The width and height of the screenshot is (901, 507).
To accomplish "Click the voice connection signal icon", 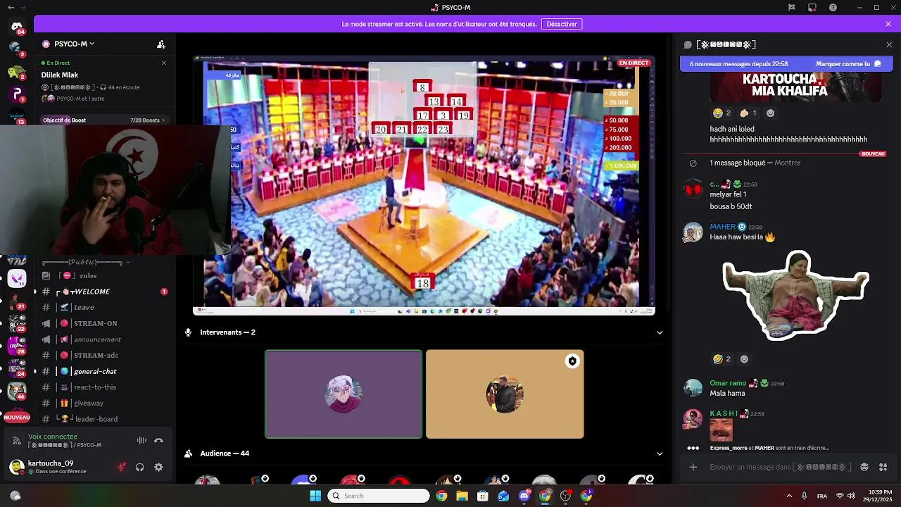I will tap(17, 440).
